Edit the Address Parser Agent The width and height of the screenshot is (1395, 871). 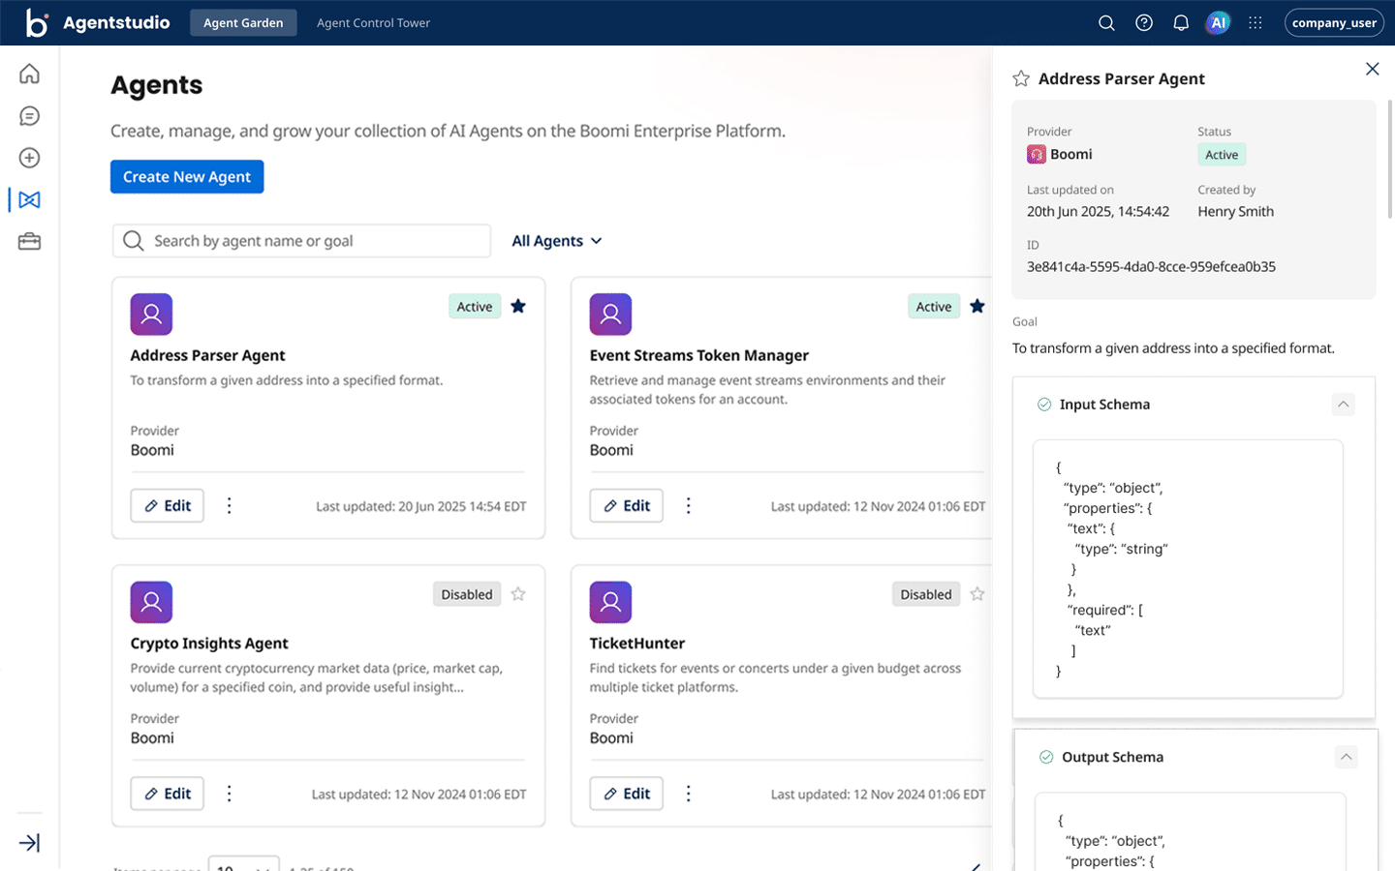(168, 505)
